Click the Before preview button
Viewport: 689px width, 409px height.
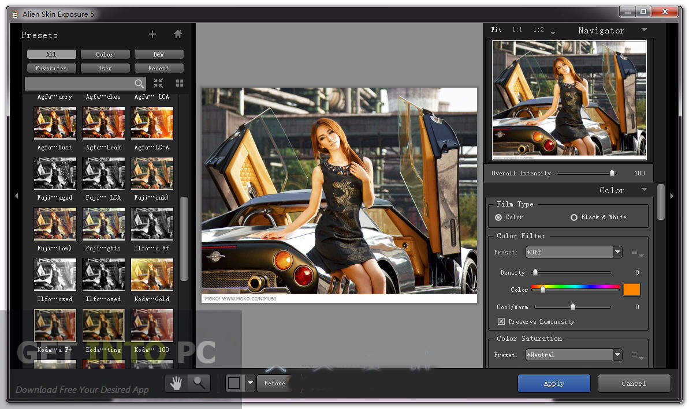click(275, 383)
